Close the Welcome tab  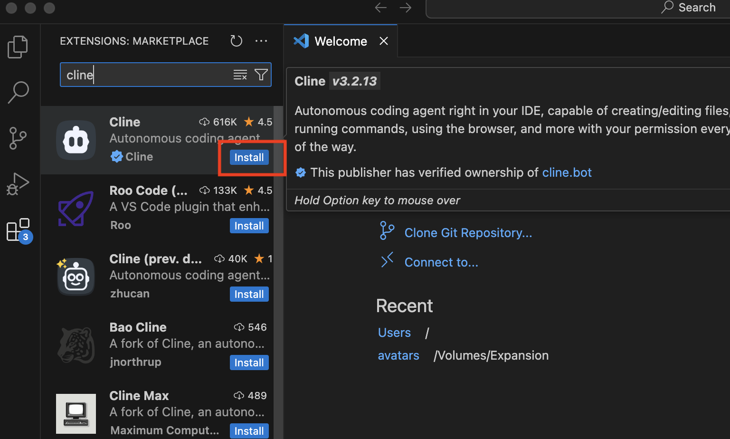384,41
